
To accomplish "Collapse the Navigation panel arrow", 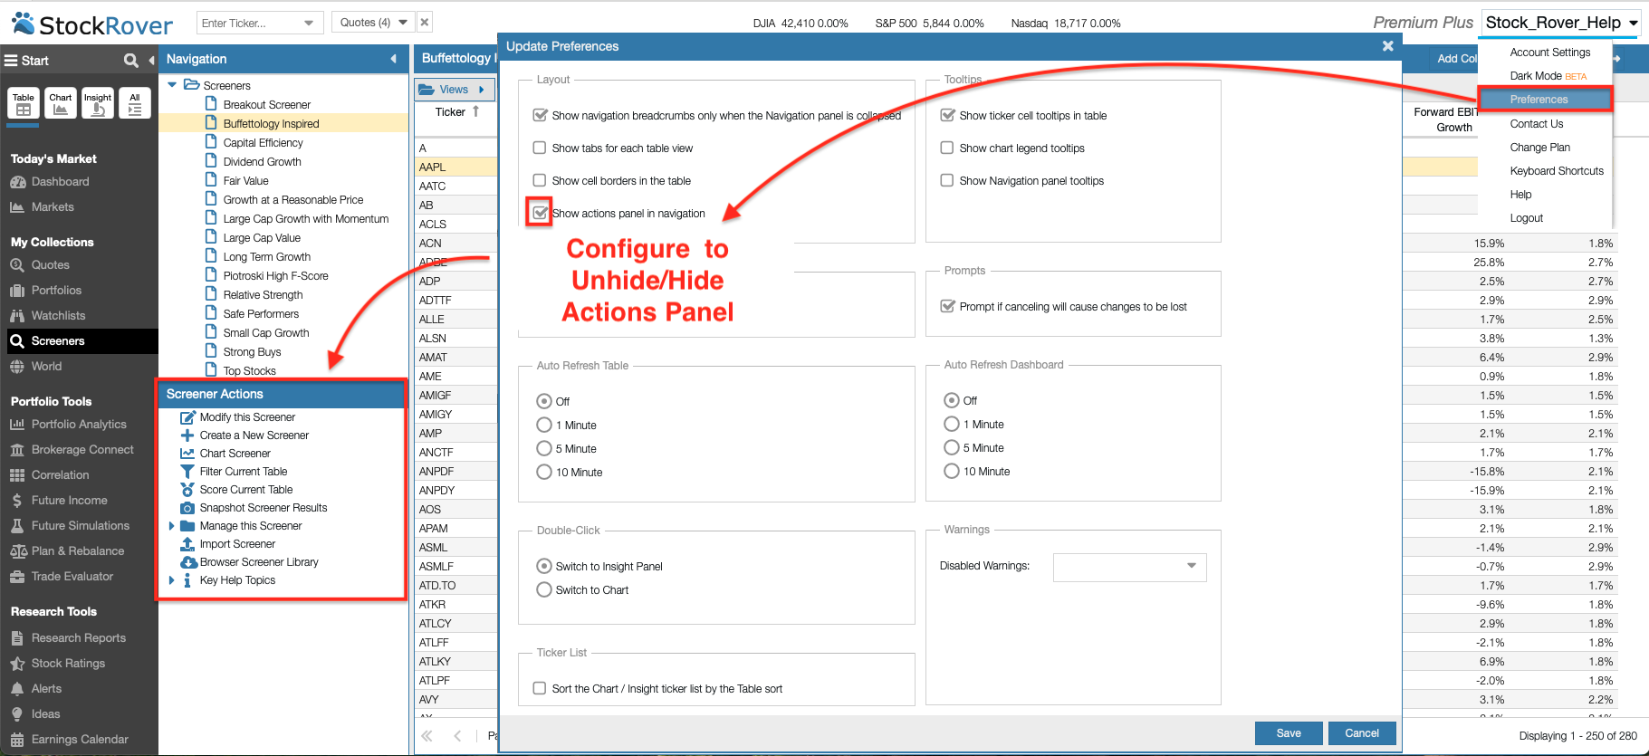I will (393, 59).
